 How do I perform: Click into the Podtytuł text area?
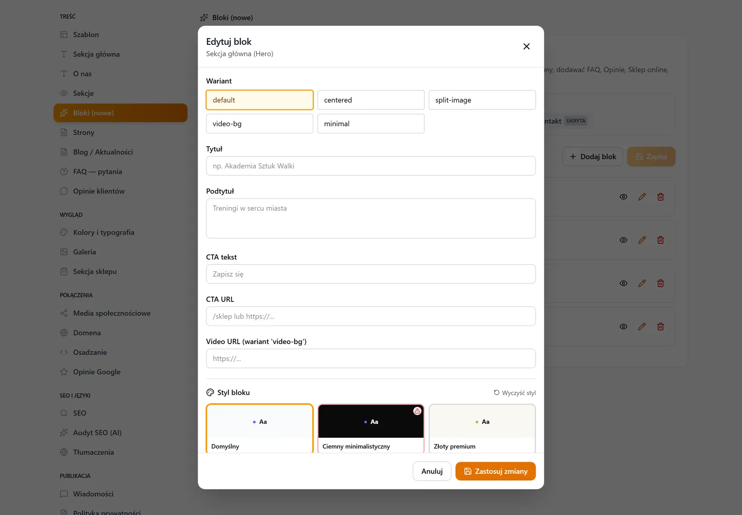click(x=371, y=218)
